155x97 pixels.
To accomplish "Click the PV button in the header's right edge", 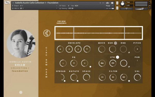I will pyautogui.click(x=150, y=8).
